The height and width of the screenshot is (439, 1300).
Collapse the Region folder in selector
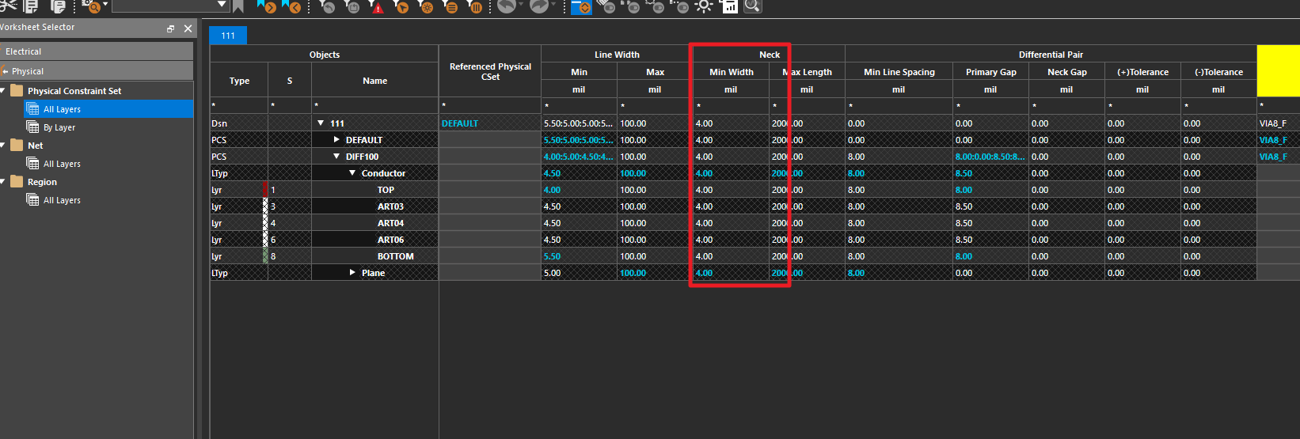click(x=3, y=182)
